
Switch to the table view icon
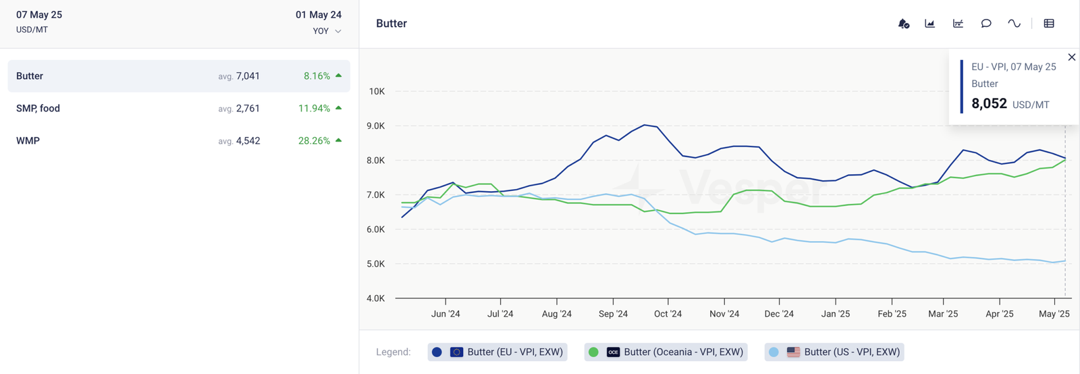(x=1049, y=24)
